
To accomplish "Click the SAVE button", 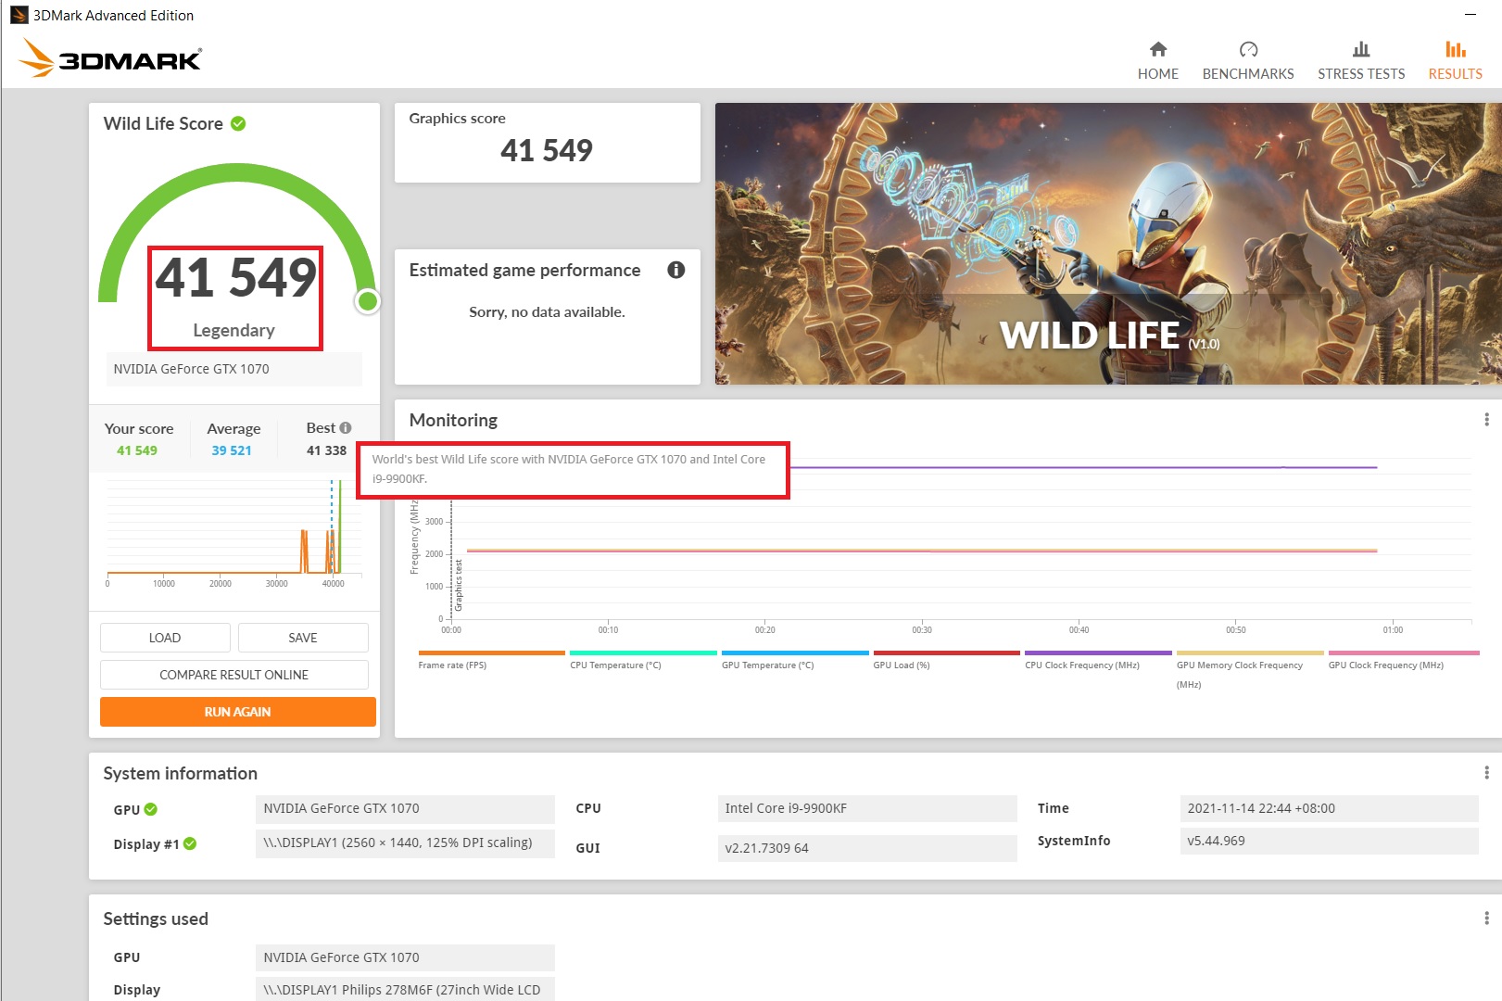I will click(x=303, y=638).
